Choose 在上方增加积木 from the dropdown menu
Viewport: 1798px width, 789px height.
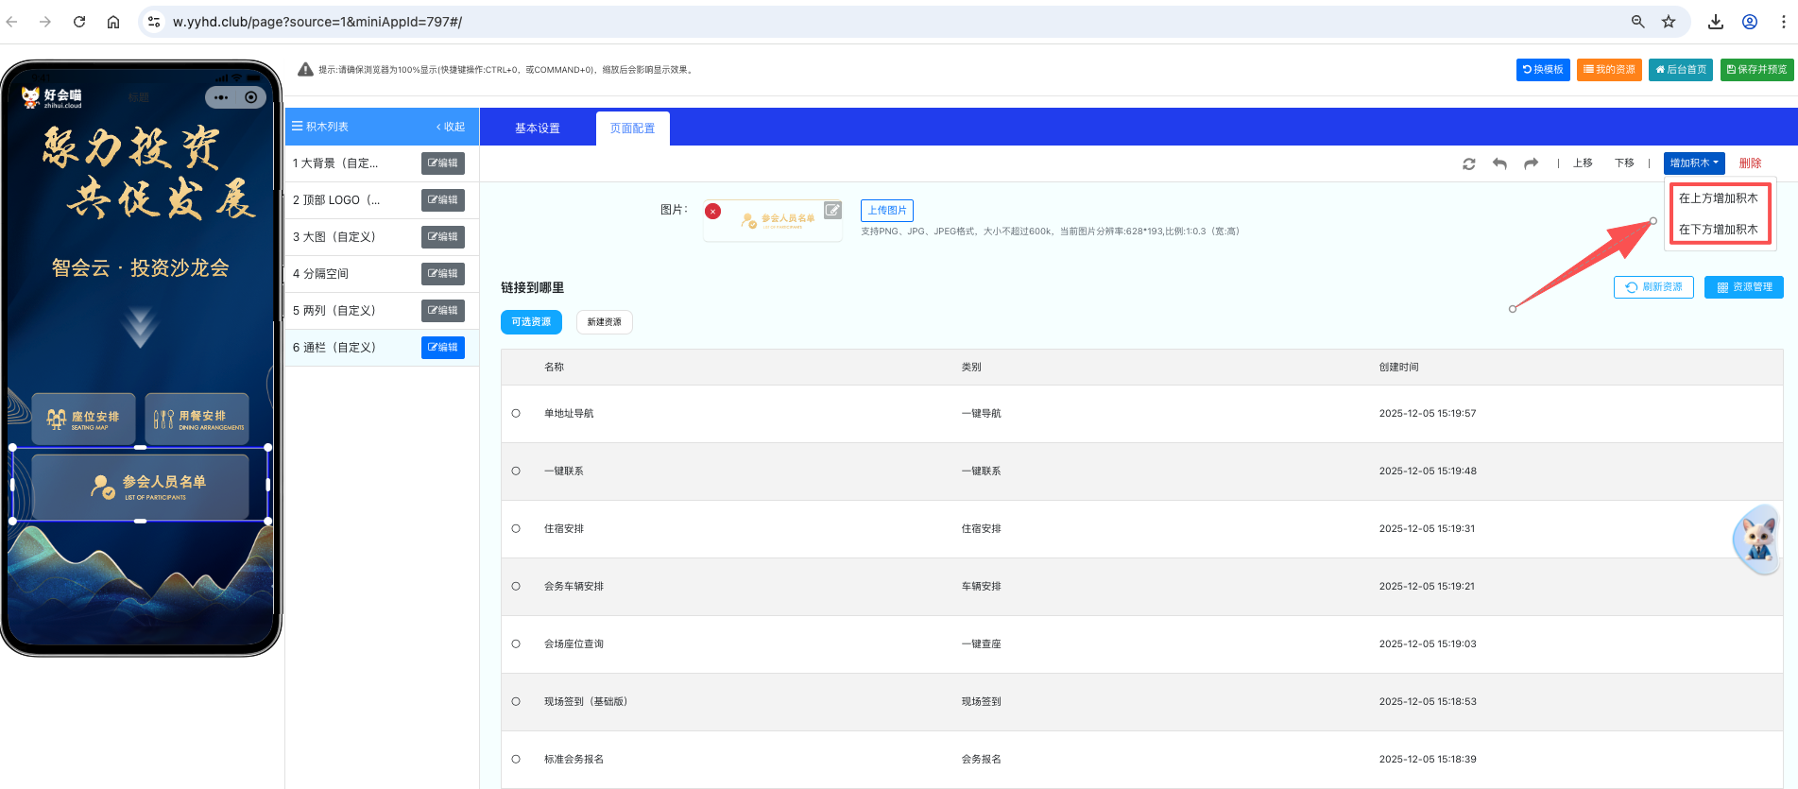(1718, 198)
